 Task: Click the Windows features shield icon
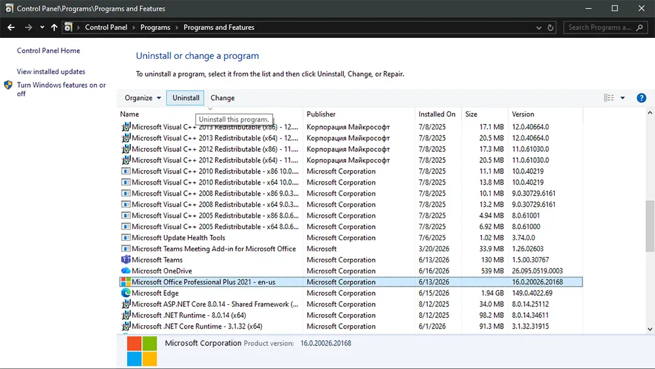[9, 85]
